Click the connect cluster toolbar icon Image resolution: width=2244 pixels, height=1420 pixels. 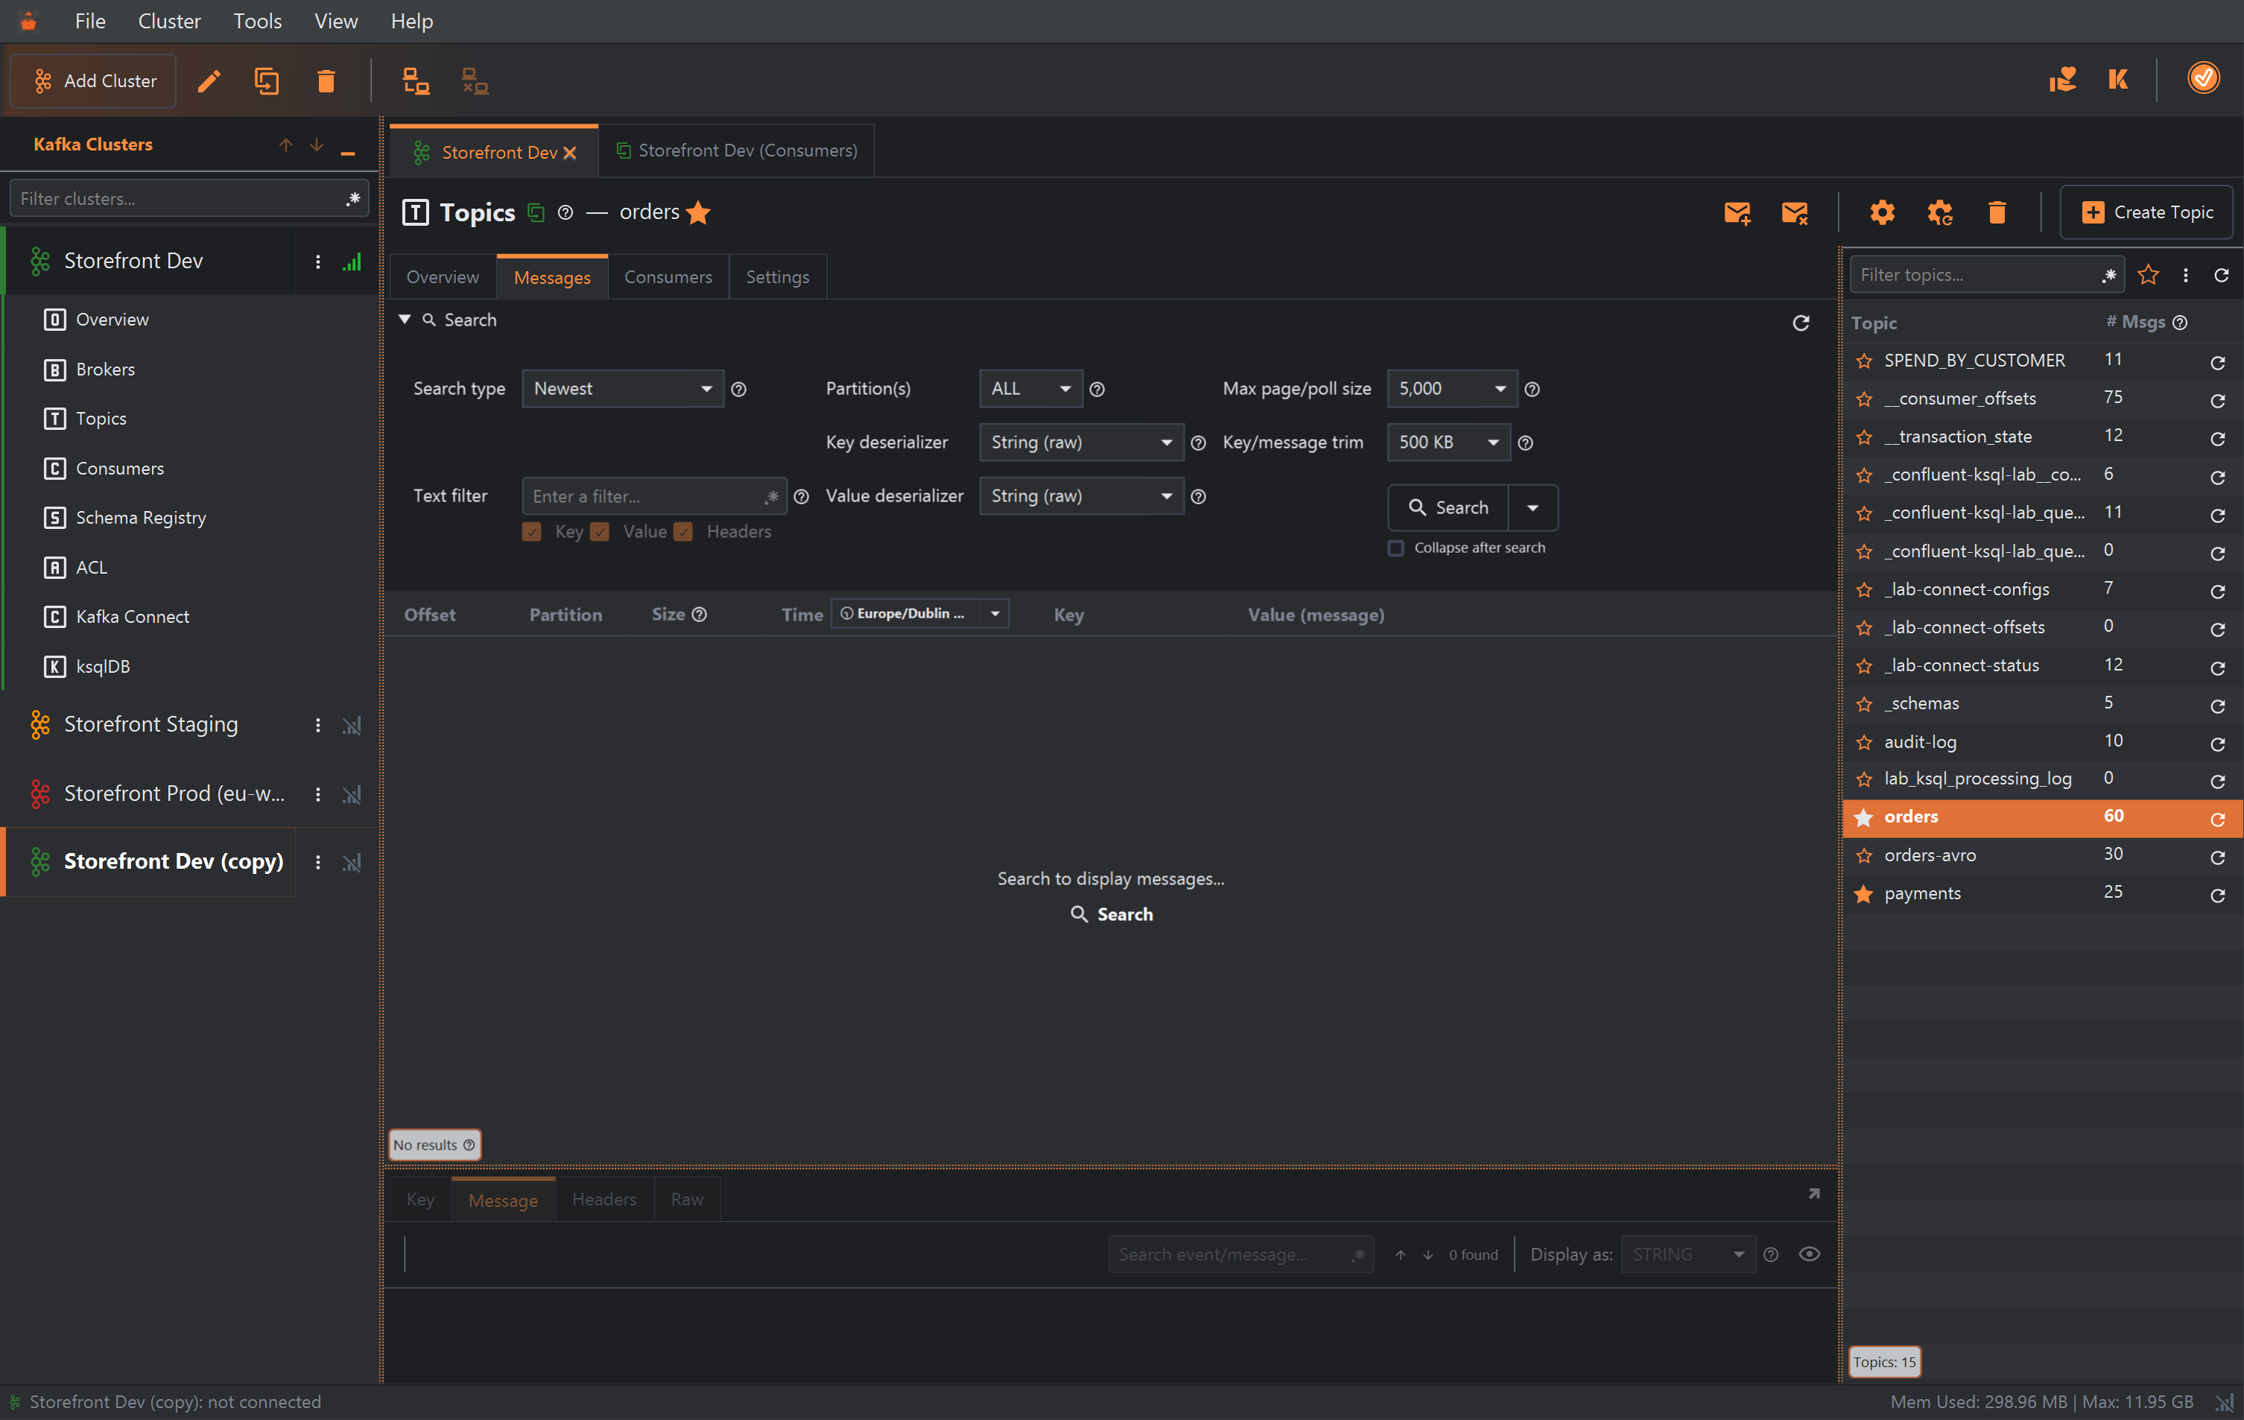(x=416, y=81)
